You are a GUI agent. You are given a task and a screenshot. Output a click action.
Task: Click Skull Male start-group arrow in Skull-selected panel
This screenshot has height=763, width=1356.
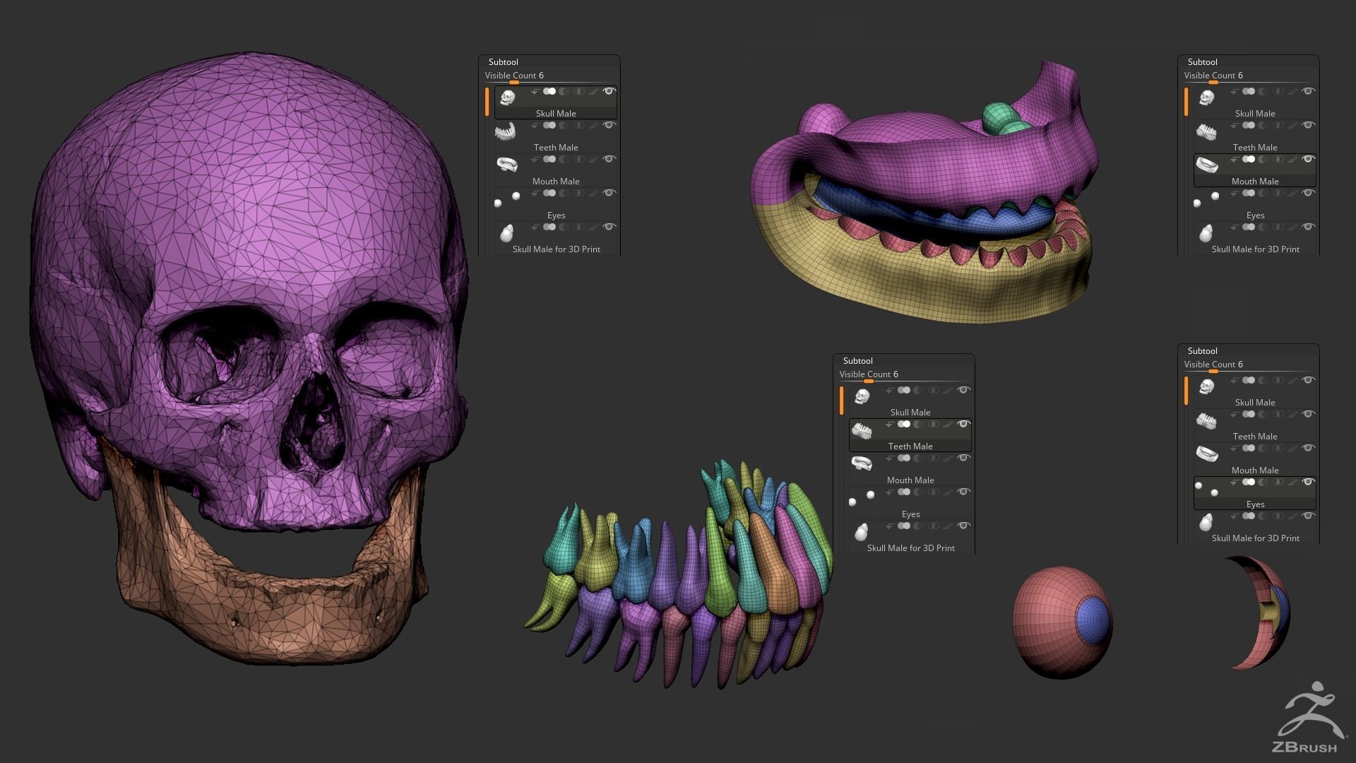(535, 91)
